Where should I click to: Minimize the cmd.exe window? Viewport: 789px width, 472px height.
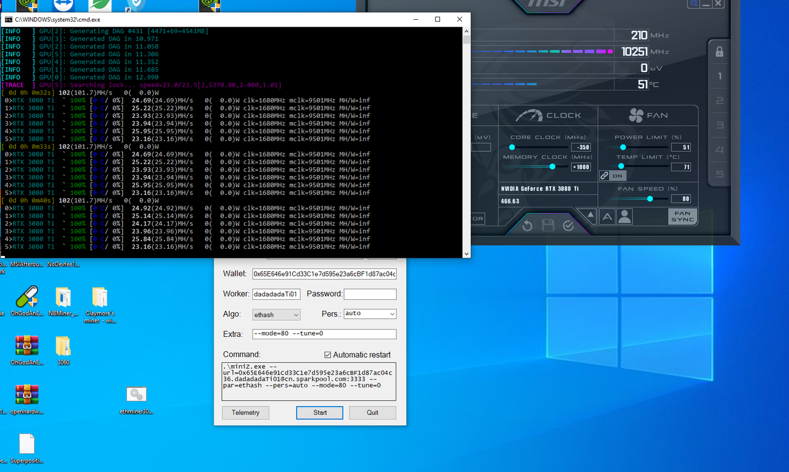(x=415, y=20)
